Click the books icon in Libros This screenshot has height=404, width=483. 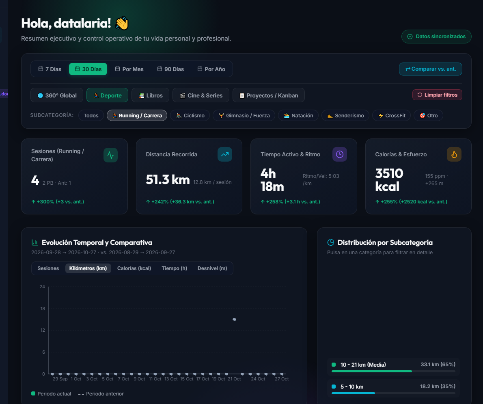tap(142, 95)
